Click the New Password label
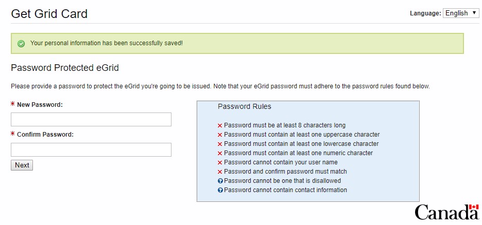The height and width of the screenshot is (225, 482). click(40, 105)
